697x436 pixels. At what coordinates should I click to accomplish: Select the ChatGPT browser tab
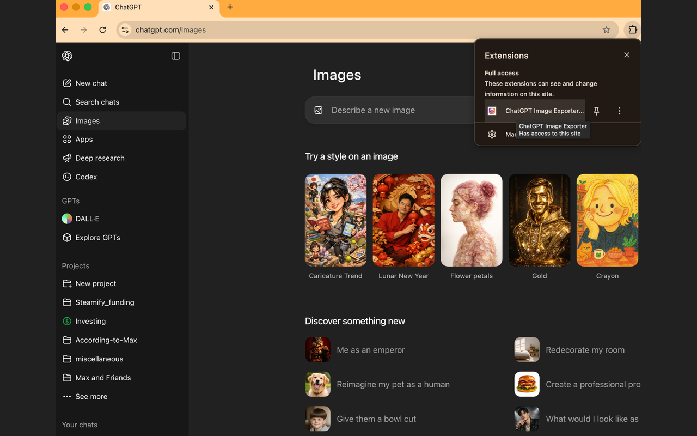point(158,8)
